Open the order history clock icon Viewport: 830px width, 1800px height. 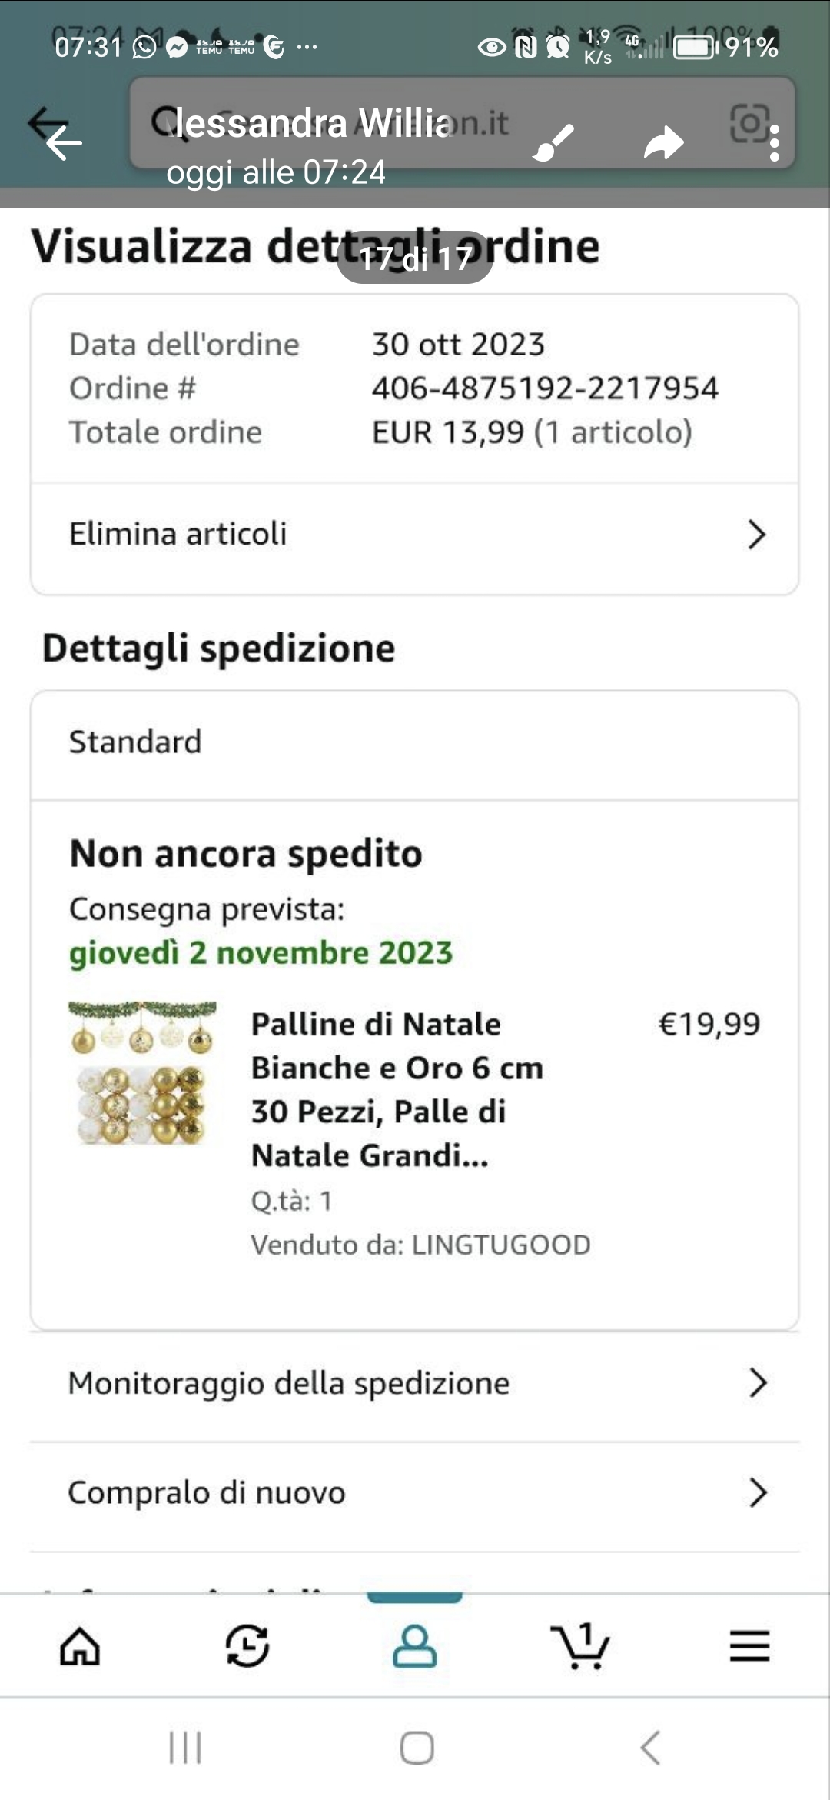pos(247,1646)
